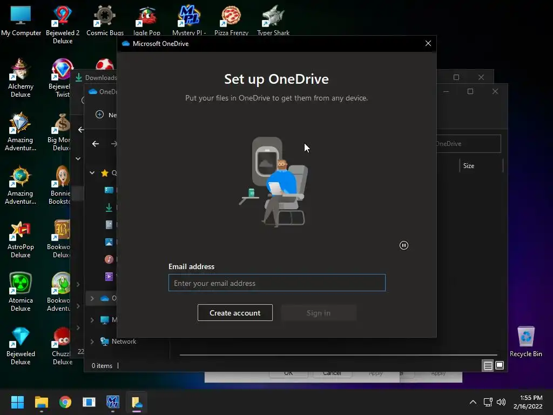
Task: Open the widgets taskbar icon
Action: (89, 402)
